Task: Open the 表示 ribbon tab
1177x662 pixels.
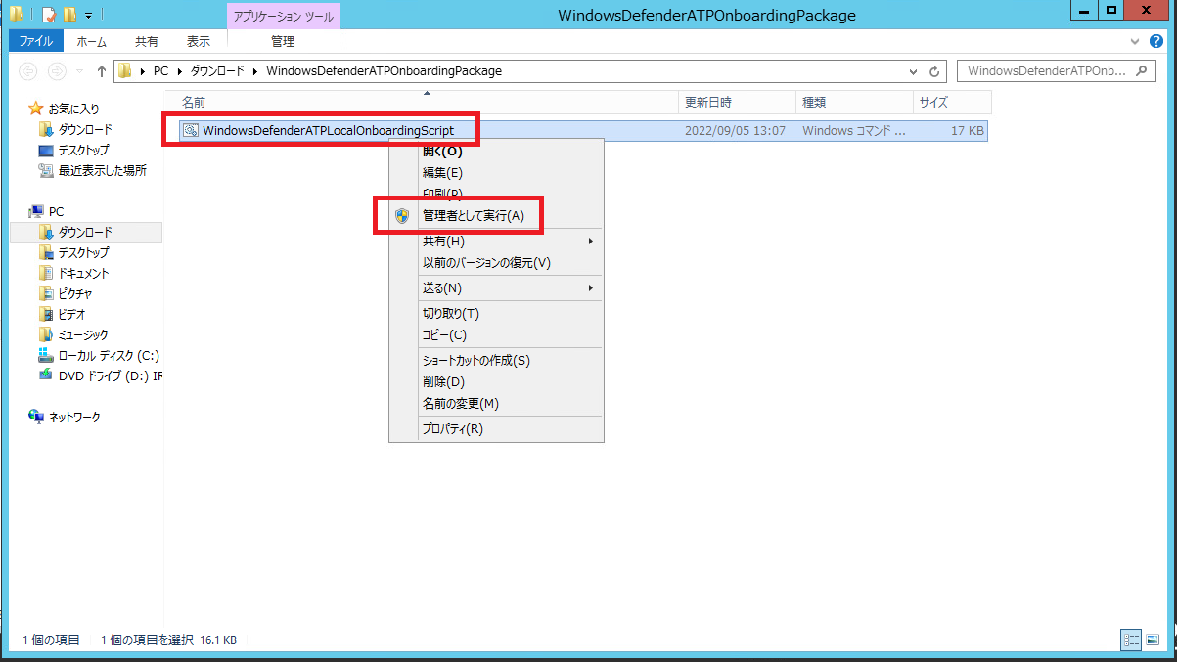Action: pyautogui.click(x=199, y=41)
